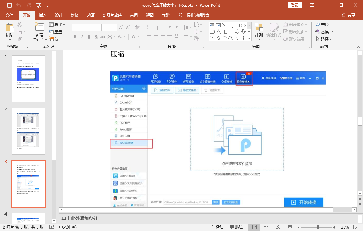Viewport: 363px width, 231px height.
Task: Increase the list indent level
Action: (178, 27)
